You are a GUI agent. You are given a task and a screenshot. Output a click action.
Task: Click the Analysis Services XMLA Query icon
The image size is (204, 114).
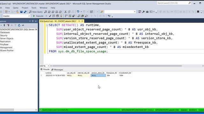point(57,12)
